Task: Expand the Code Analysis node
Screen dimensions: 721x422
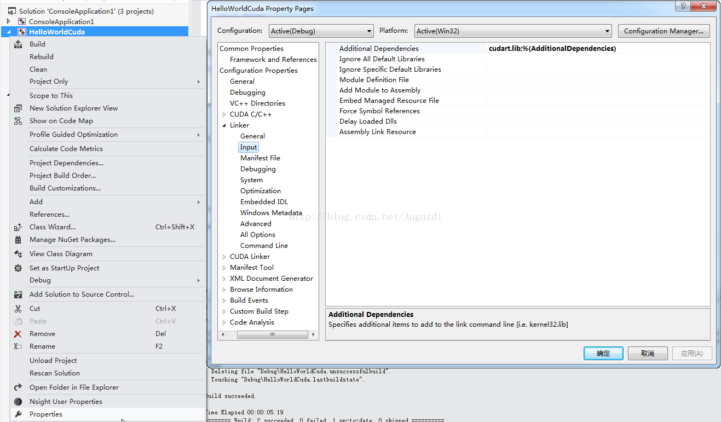Action: point(224,322)
